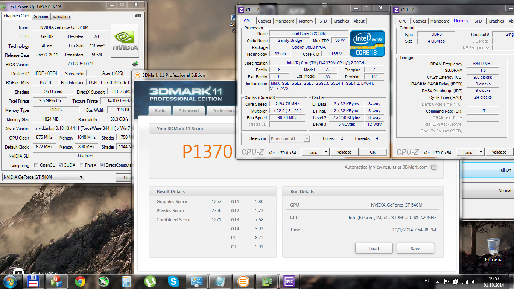
Task: Open Calculator from the taskbar
Action: point(126,281)
